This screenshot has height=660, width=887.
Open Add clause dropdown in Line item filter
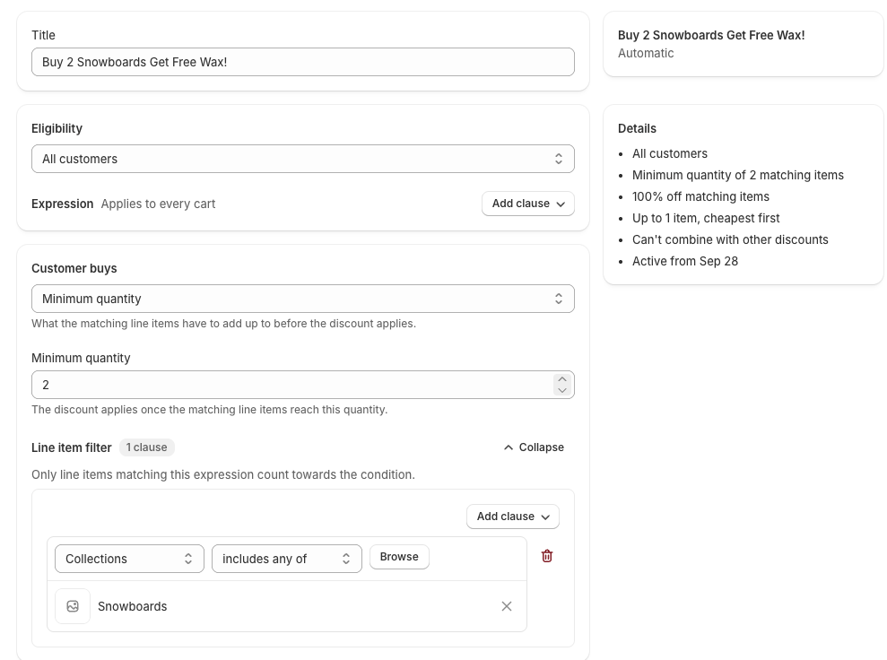pos(513,517)
